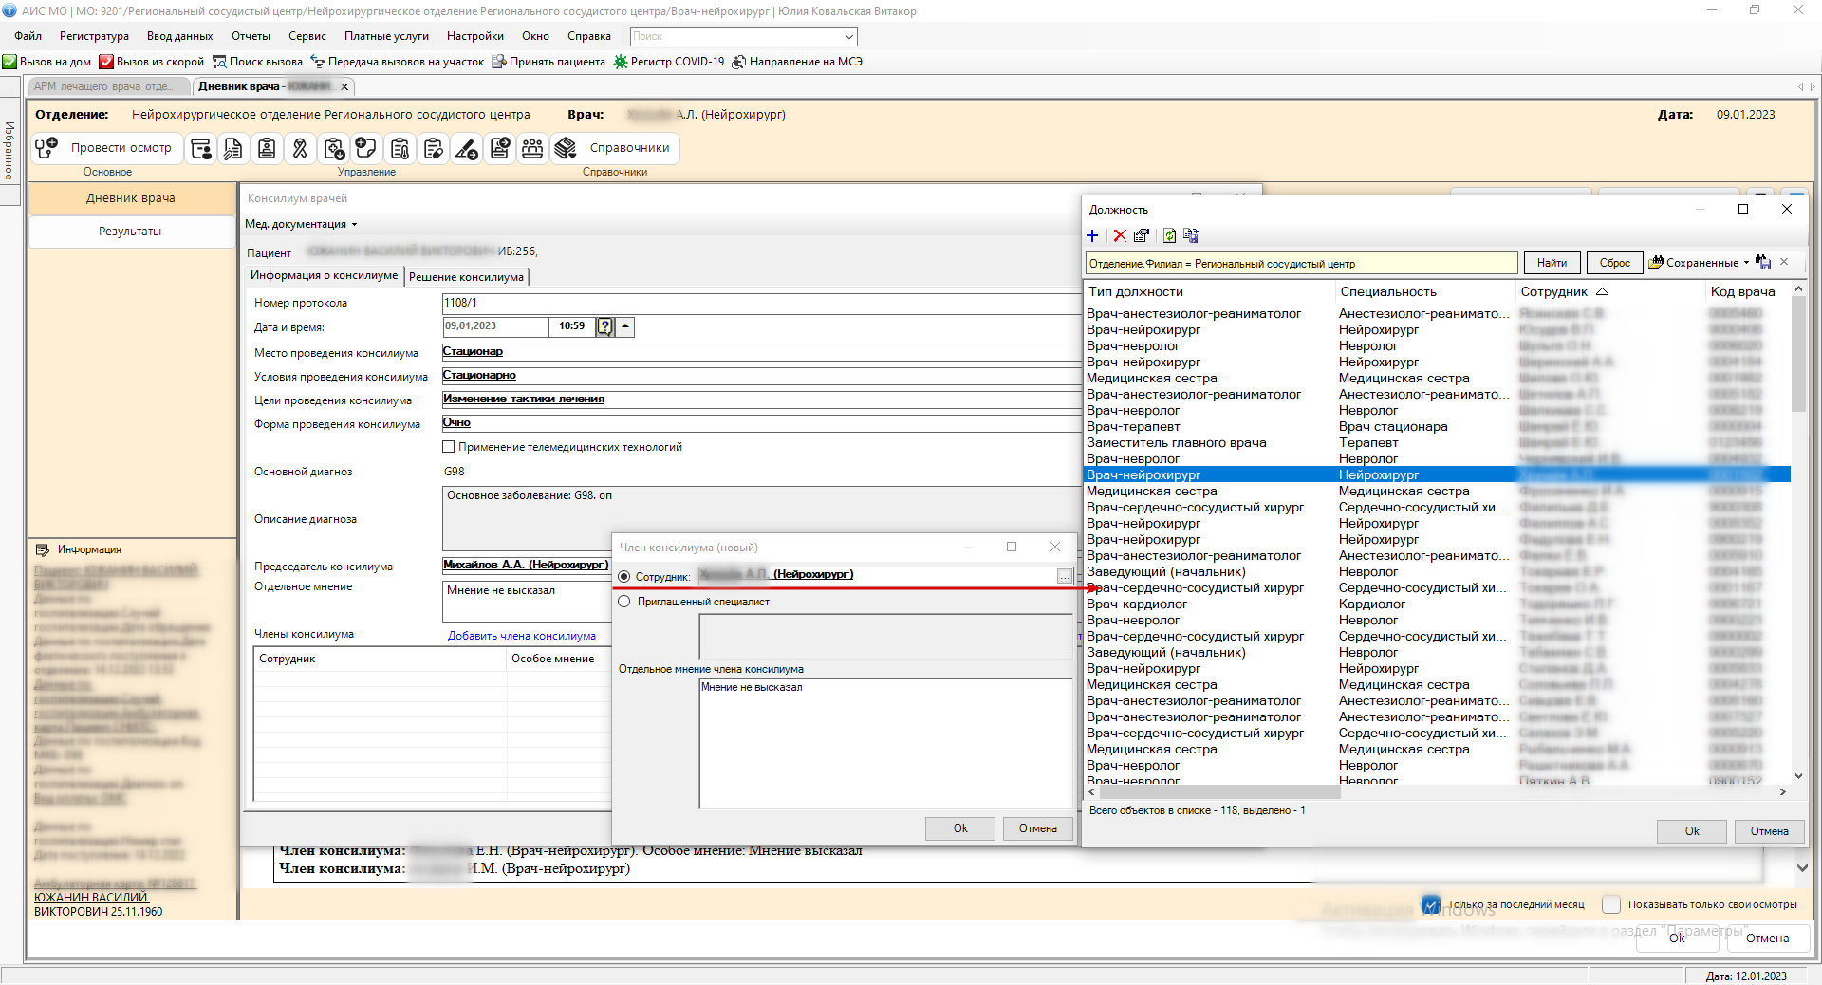Click the export list icon in Должность toolbar

point(1191,235)
